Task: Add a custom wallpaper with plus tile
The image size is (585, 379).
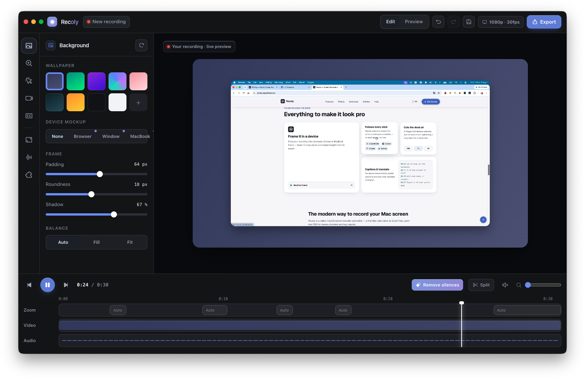Action: click(138, 102)
